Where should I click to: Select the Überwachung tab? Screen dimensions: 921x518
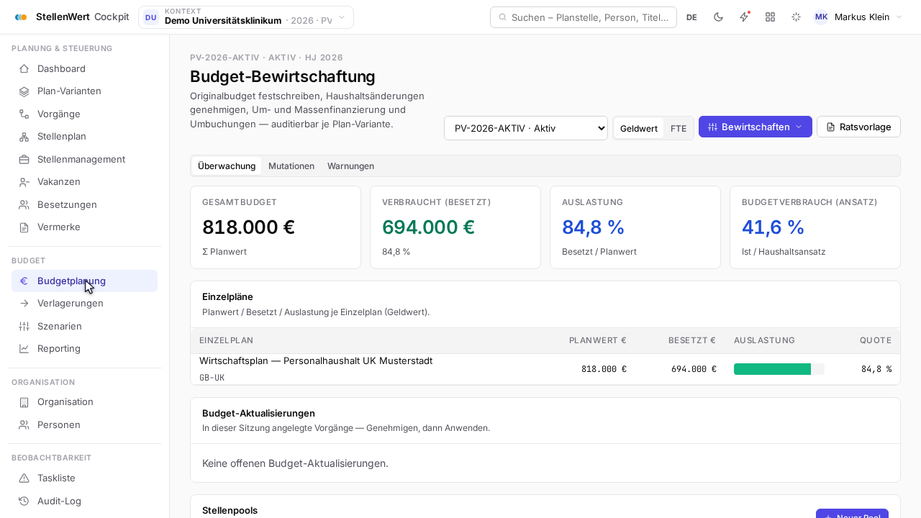point(227,166)
